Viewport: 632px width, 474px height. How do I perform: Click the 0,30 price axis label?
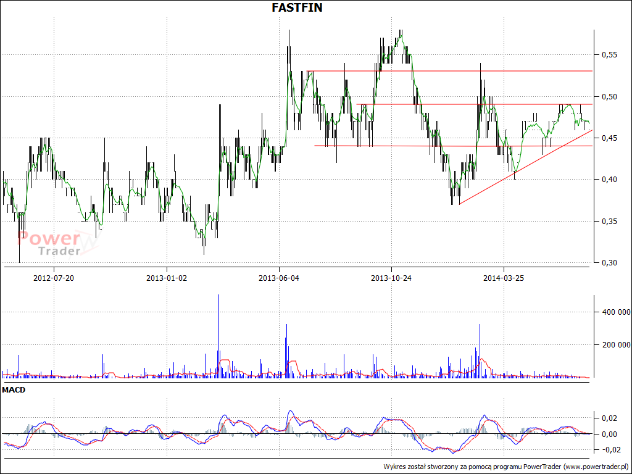[609, 263]
